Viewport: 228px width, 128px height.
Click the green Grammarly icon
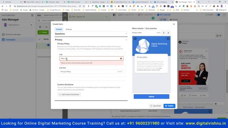coord(153,18)
